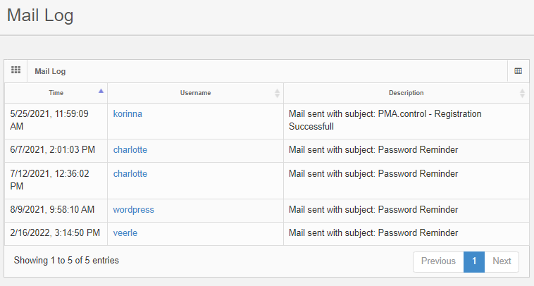Sort table by Time header
The width and height of the screenshot is (534, 286).
pyautogui.click(x=56, y=93)
